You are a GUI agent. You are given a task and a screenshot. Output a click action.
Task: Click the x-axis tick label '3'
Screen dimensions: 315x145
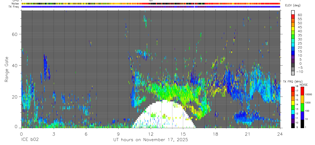[54, 134]
